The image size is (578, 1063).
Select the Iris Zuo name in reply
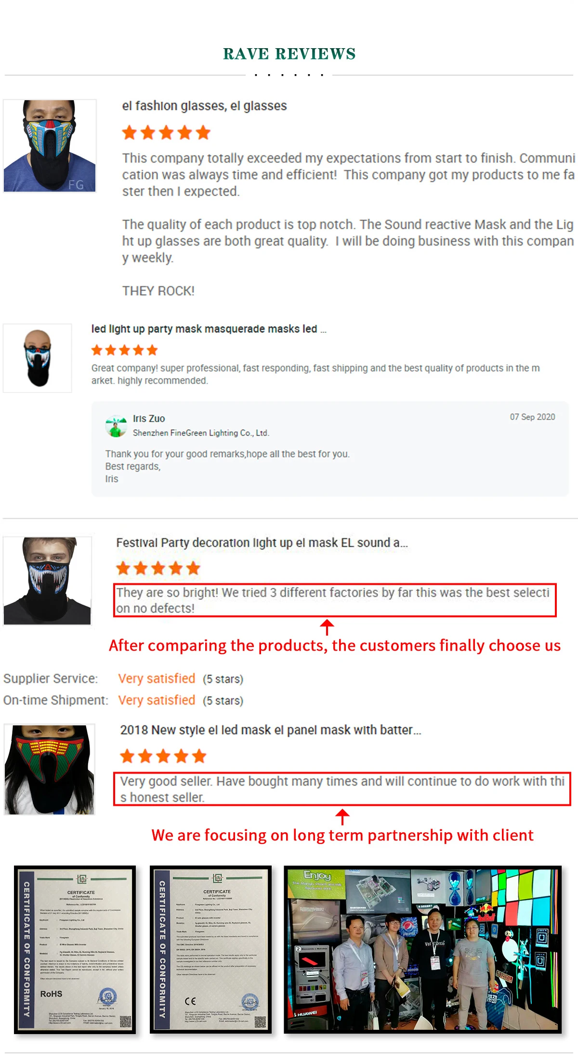point(149,419)
